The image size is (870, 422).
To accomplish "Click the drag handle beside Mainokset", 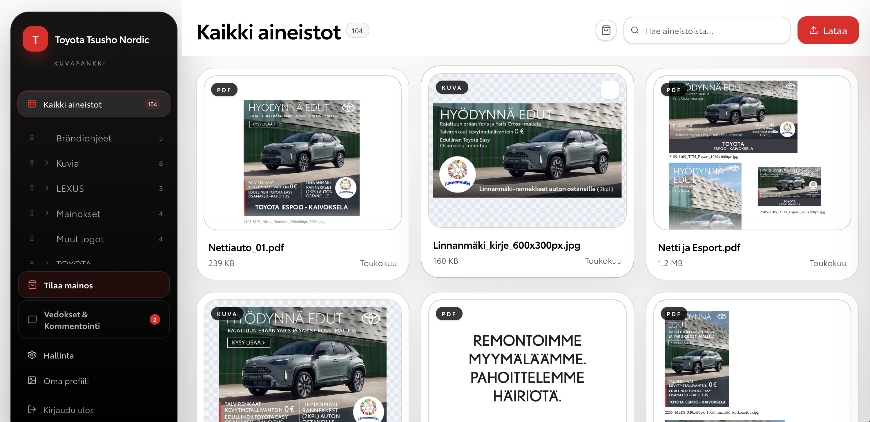I will [x=32, y=213].
